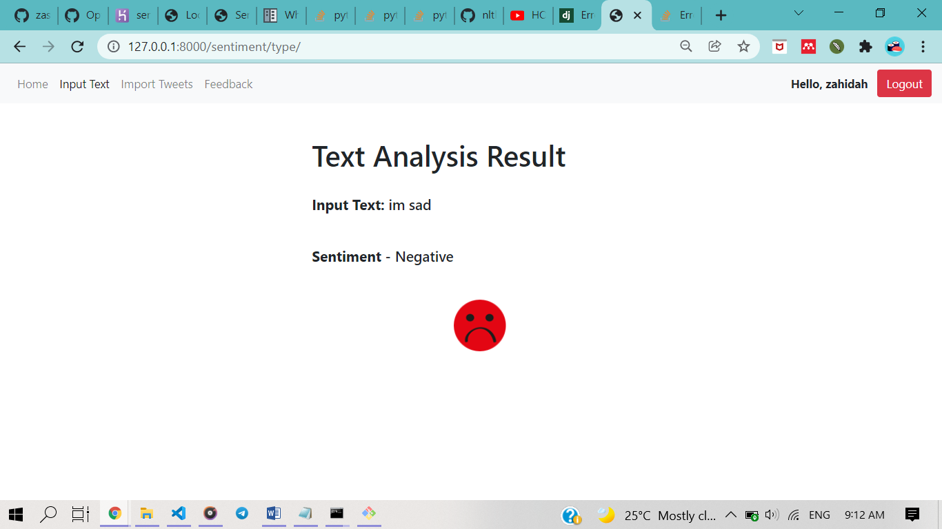Viewport: 942px width, 529px height.
Task: Click the red sad face image
Action: tap(480, 325)
